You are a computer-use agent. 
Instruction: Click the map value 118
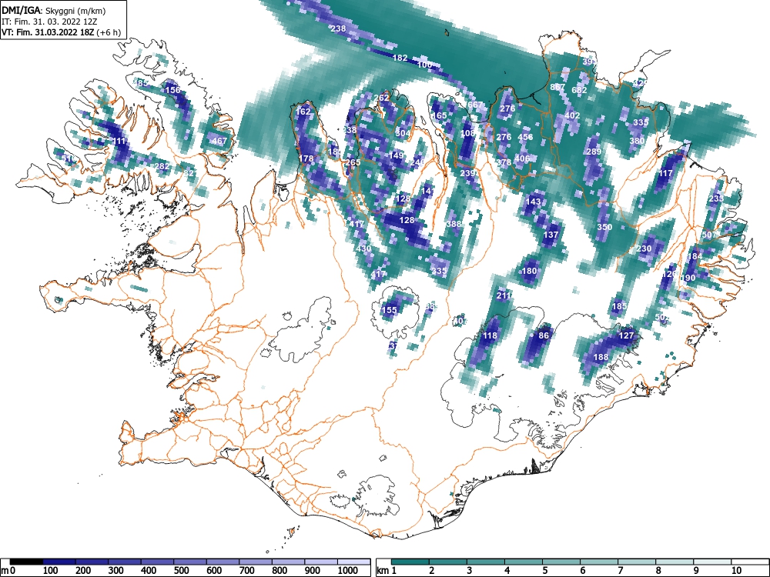point(490,335)
